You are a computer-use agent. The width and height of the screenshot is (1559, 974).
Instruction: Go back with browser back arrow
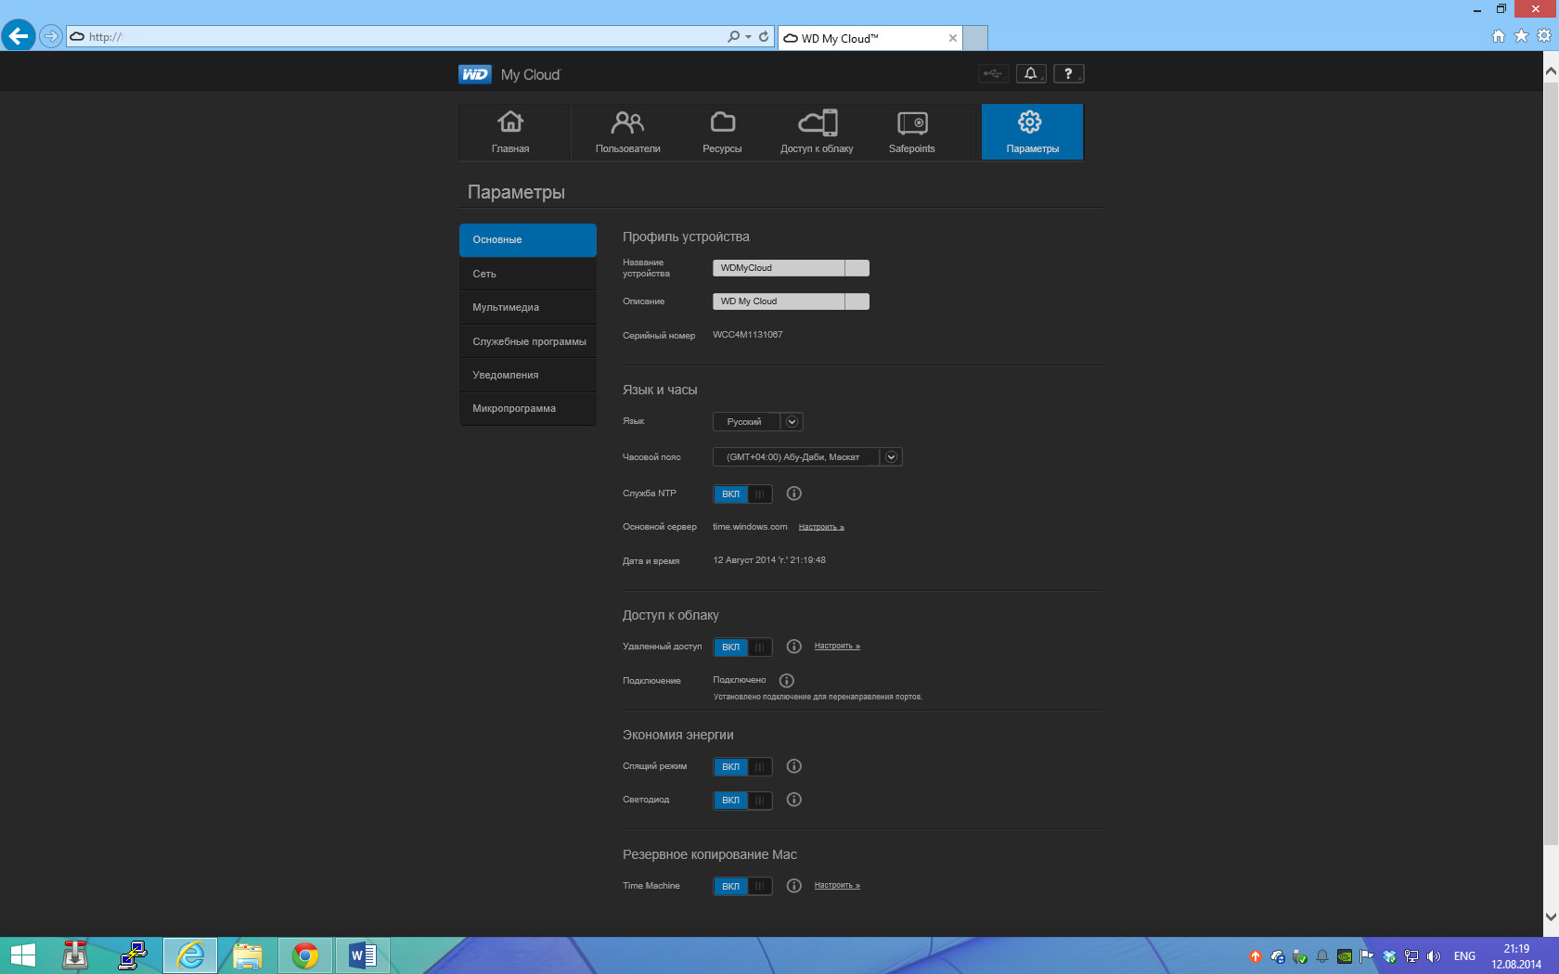(19, 36)
